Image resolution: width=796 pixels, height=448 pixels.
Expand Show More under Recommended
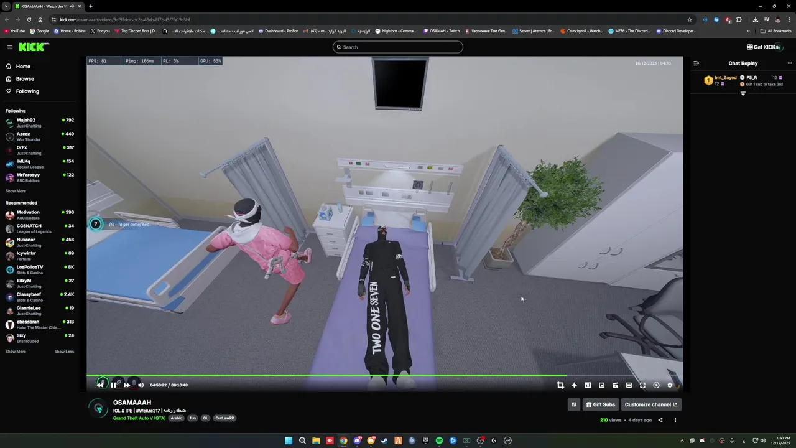tap(16, 352)
